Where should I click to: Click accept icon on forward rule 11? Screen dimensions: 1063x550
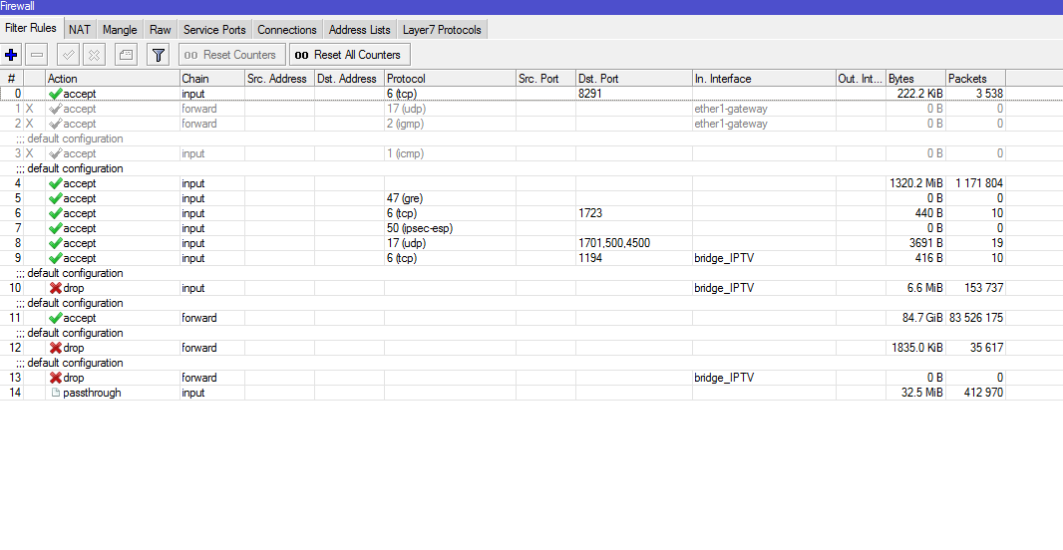[x=56, y=318]
